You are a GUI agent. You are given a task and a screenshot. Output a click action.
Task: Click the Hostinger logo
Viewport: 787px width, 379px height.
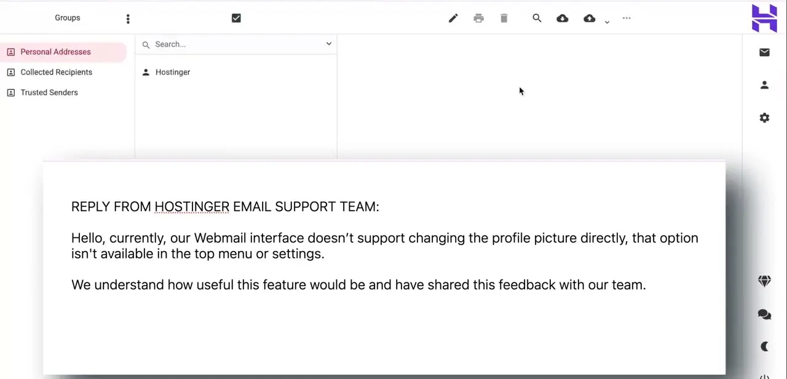pyautogui.click(x=764, y=18)
